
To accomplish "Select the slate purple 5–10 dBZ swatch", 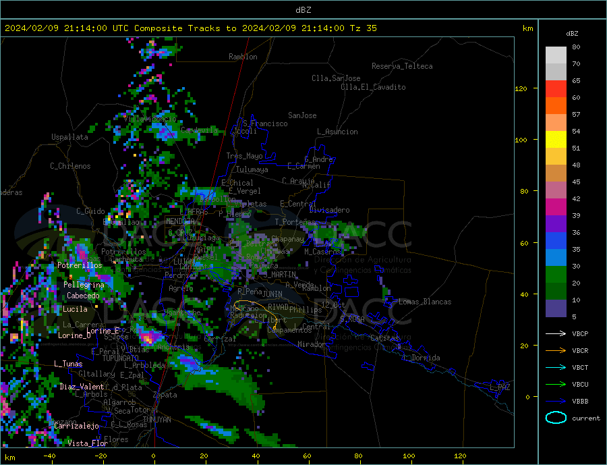I will (556, 308).
